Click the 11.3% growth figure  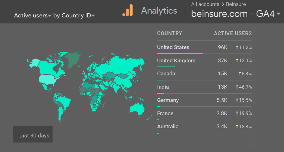245,47
